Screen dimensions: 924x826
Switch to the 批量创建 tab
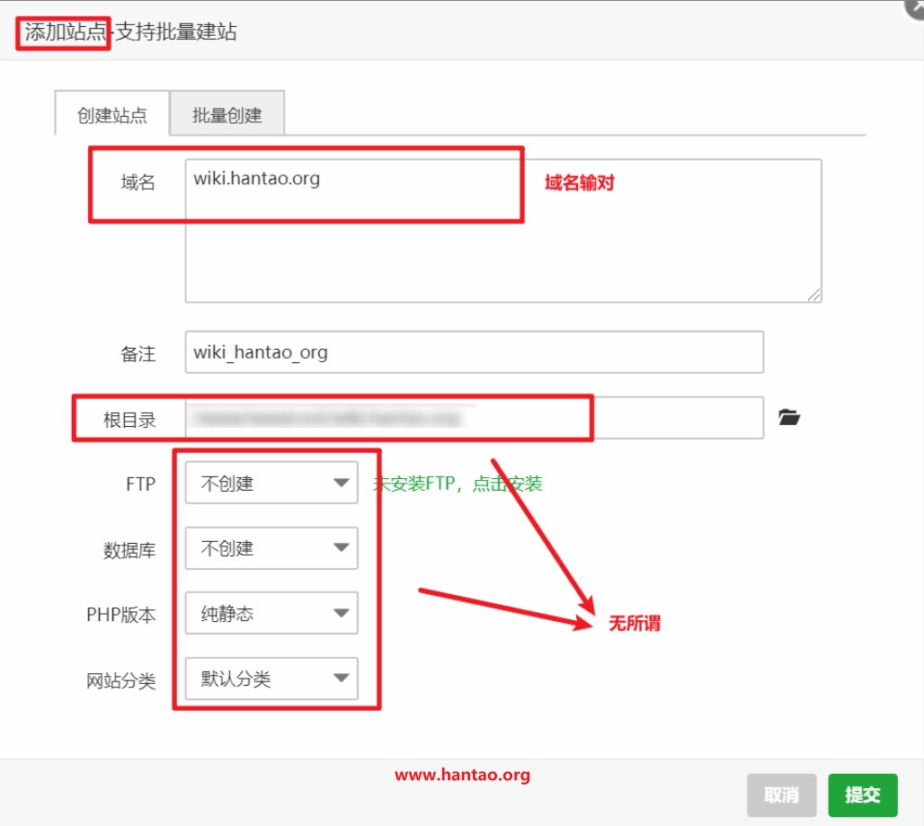pyautogui.click(x=227, y=115)
